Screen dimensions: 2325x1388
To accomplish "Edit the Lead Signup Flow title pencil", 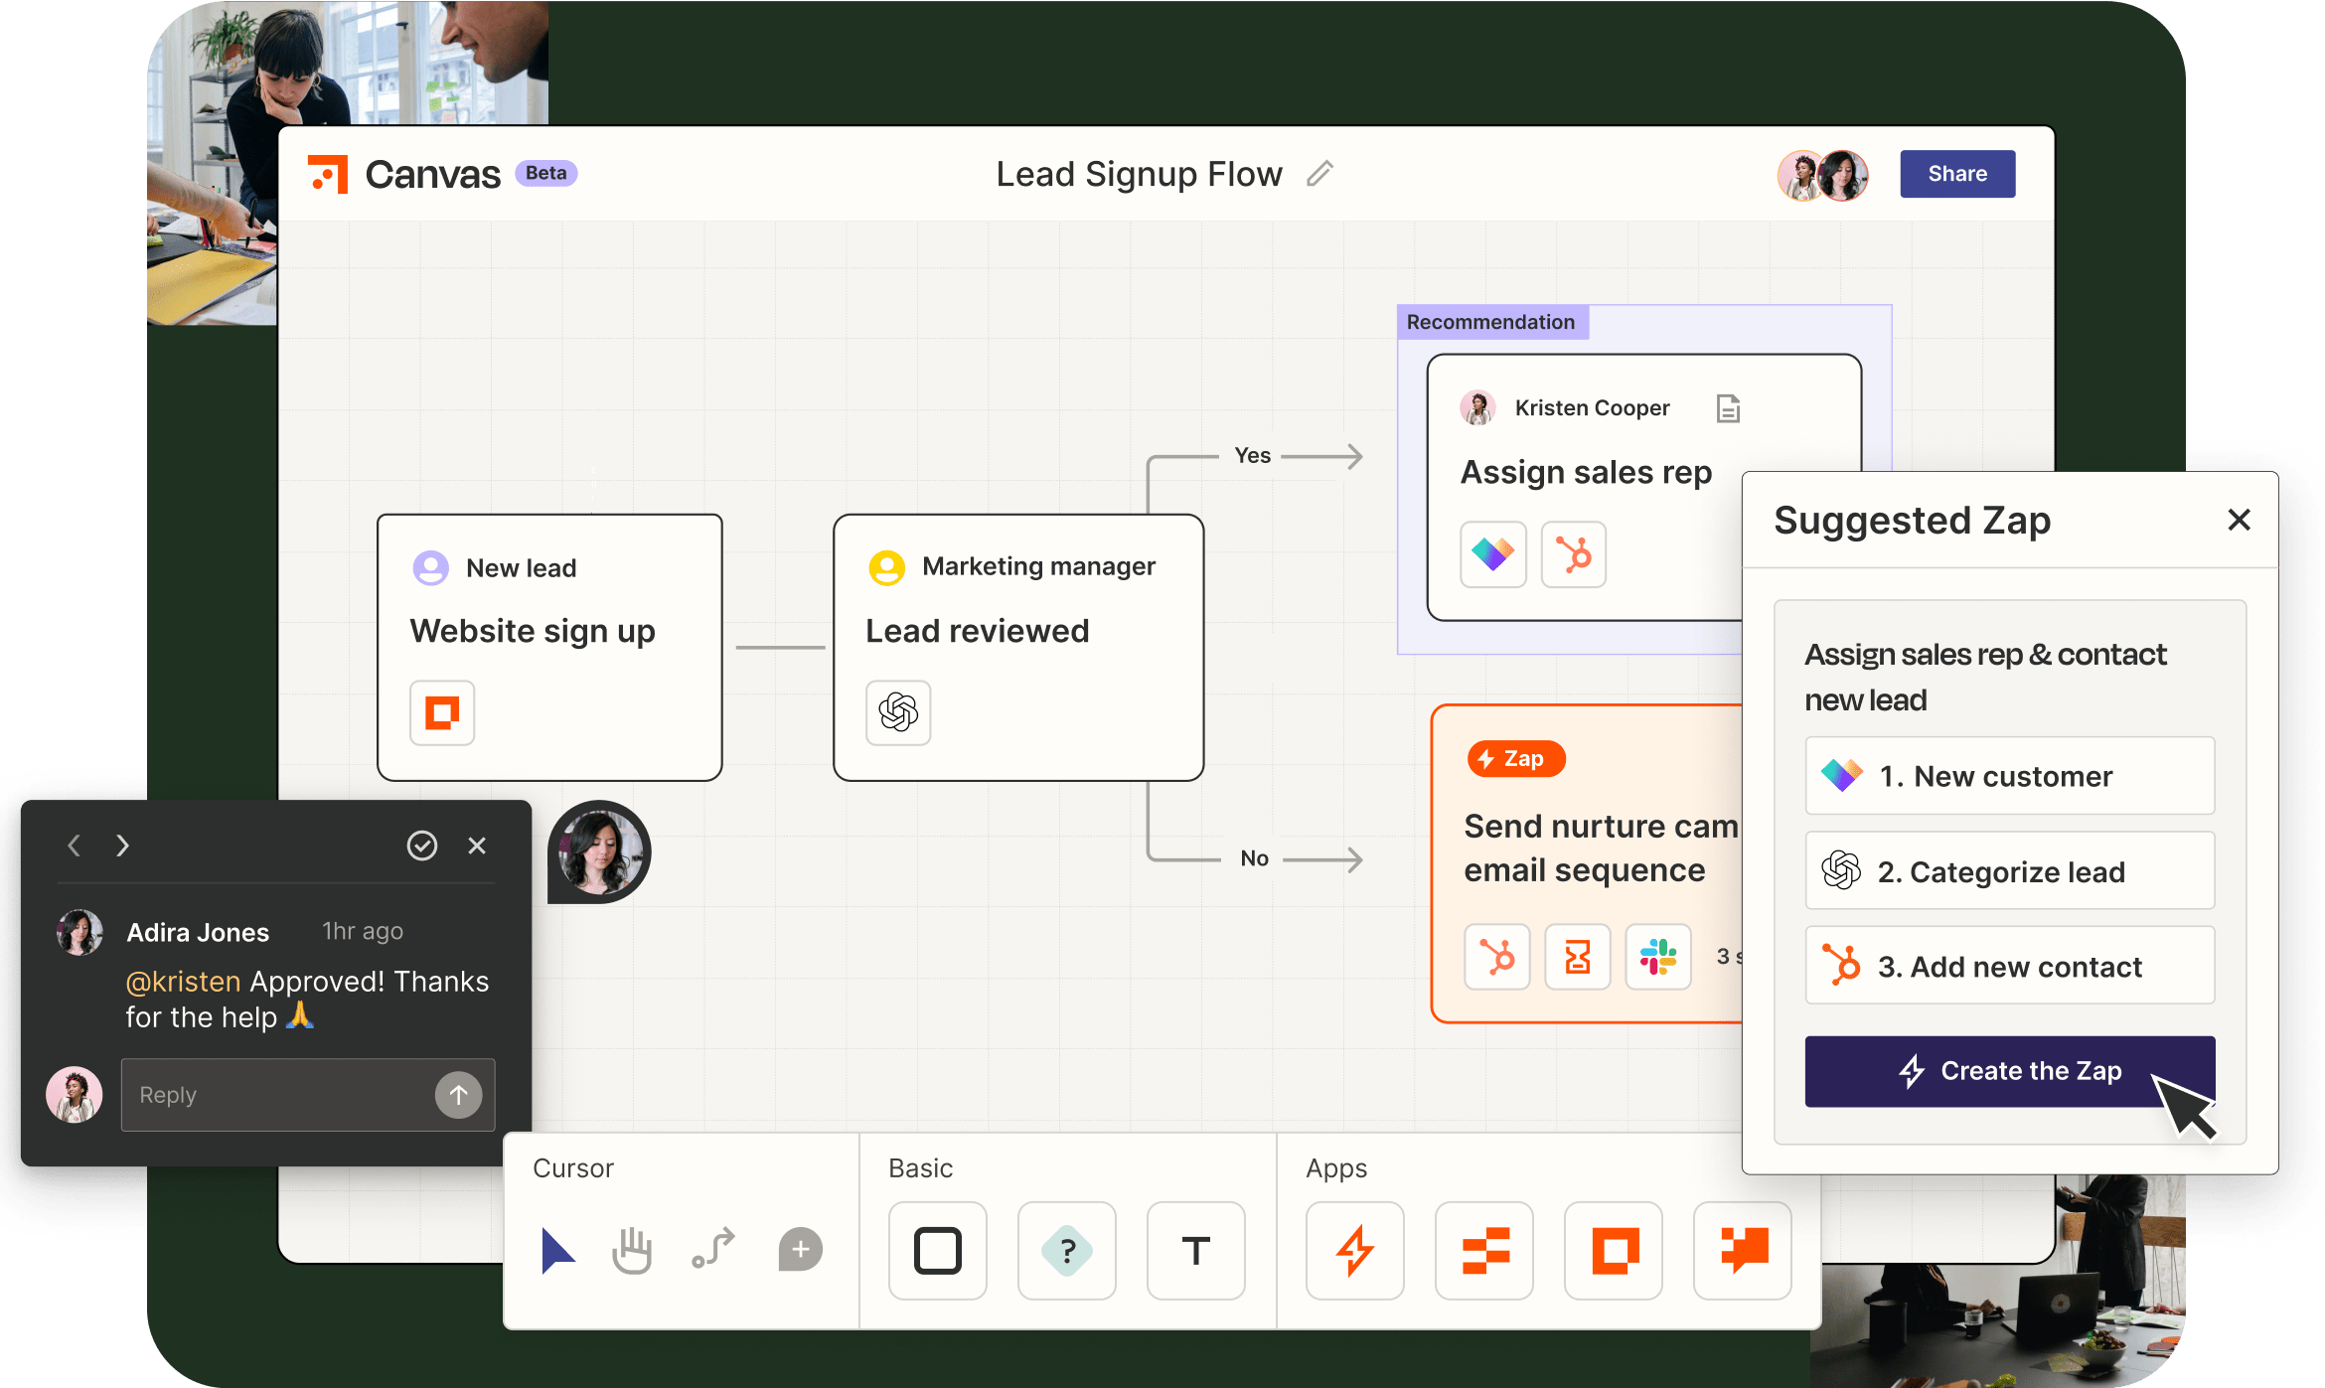I will (x=1319, y=174).
